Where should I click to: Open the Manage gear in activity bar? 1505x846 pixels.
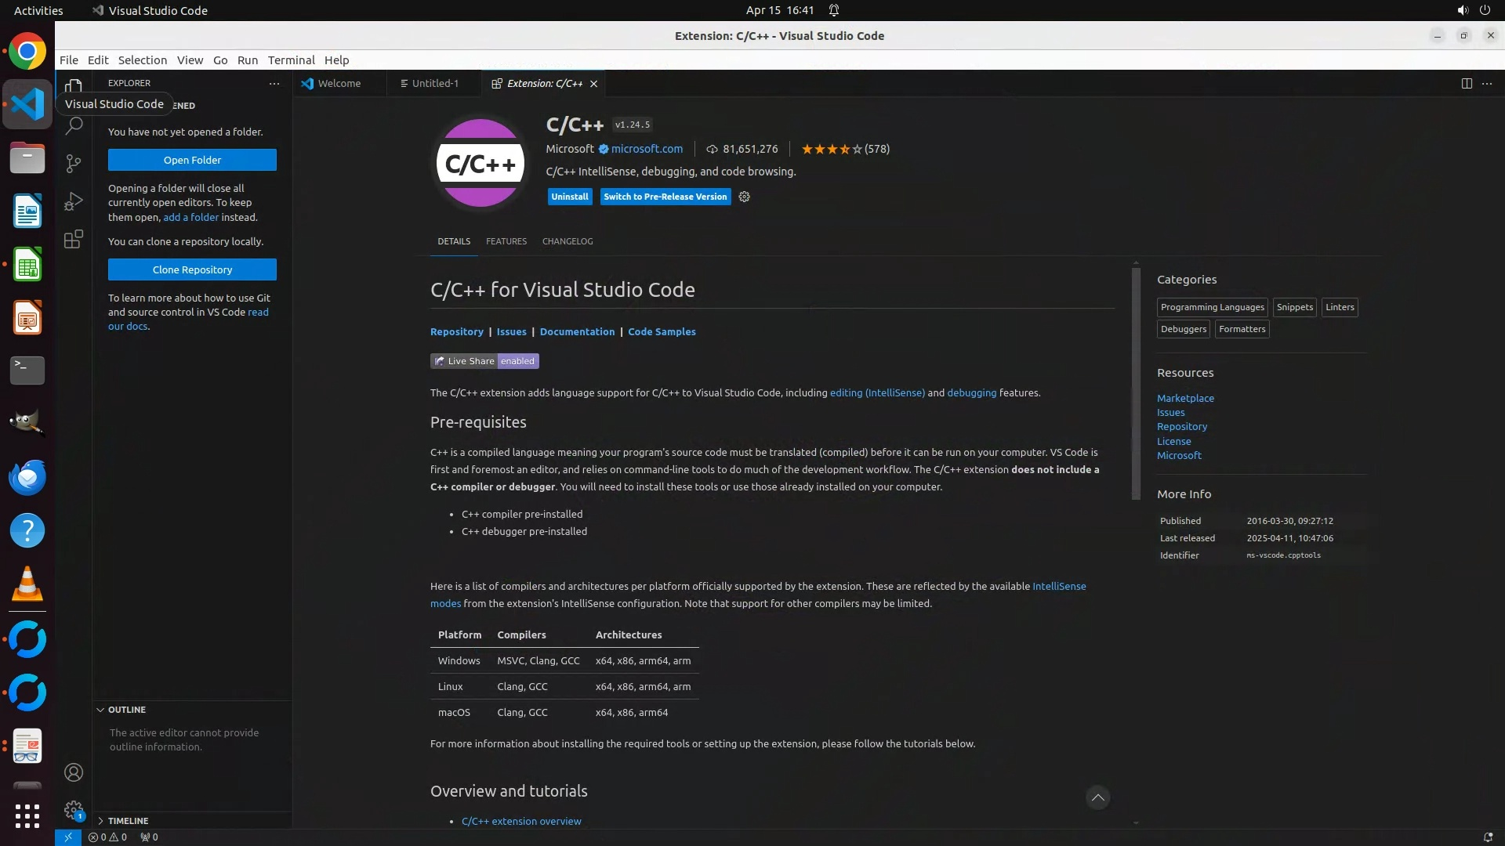click(74, 810)
